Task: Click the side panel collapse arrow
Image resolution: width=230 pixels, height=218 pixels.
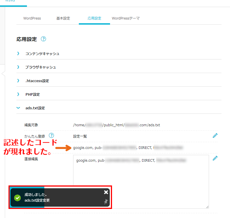Action: coord(3,74)
